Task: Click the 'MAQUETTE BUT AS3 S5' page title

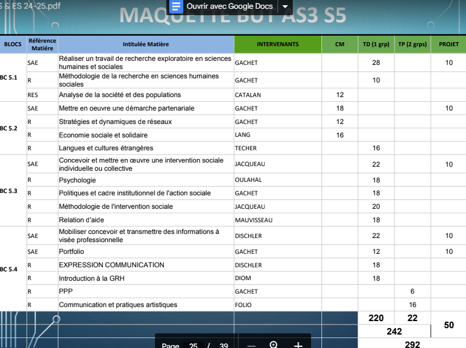Action: coord(232,15)
